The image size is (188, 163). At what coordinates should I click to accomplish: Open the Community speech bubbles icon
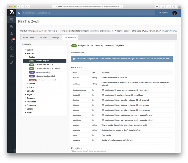pyautogui.click(x=12, y=27)
